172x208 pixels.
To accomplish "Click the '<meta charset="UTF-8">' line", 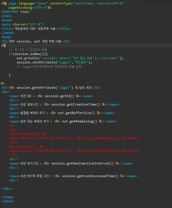I will point(22,24).
